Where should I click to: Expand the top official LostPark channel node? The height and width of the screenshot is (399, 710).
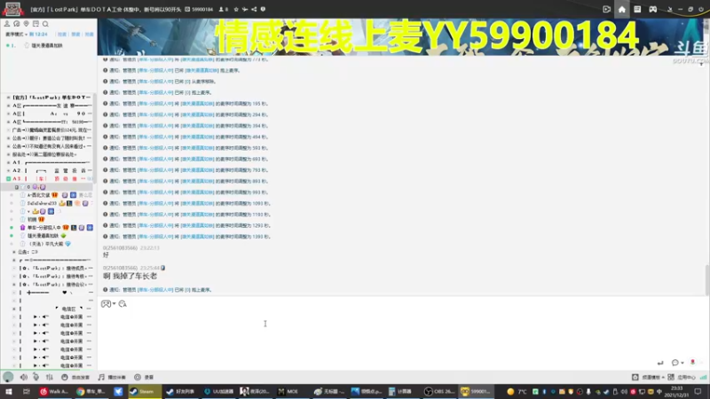(x=8, y=98)
